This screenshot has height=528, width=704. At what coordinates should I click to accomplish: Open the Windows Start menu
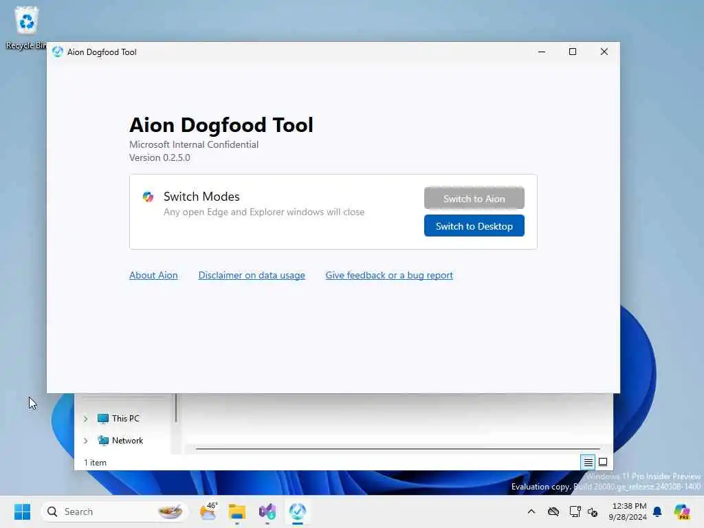pos(23,511)
